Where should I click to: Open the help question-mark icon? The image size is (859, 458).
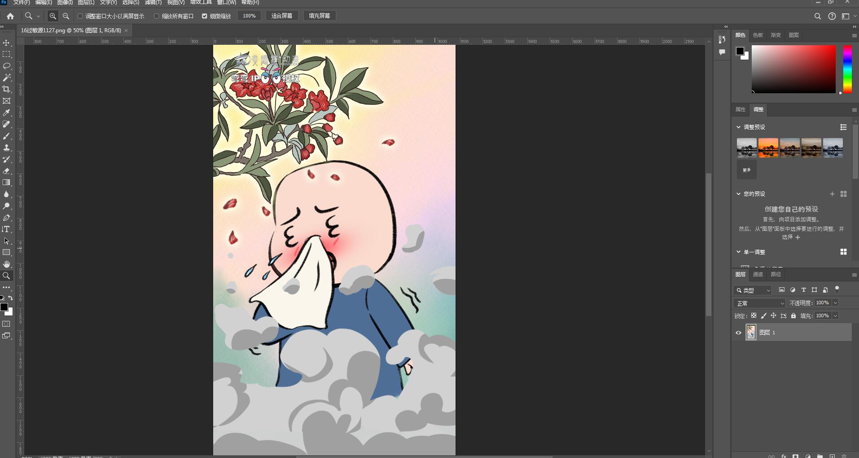click(832, 16)
